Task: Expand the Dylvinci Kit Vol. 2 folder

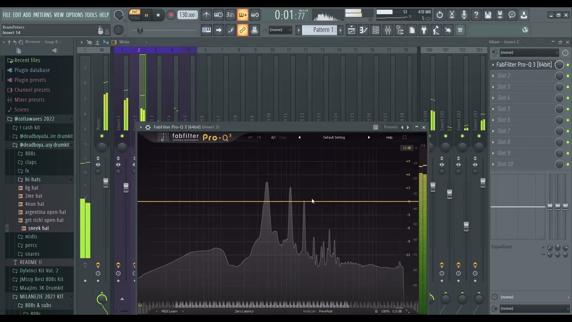Action: pyautogui.click(x=39, y=271)
